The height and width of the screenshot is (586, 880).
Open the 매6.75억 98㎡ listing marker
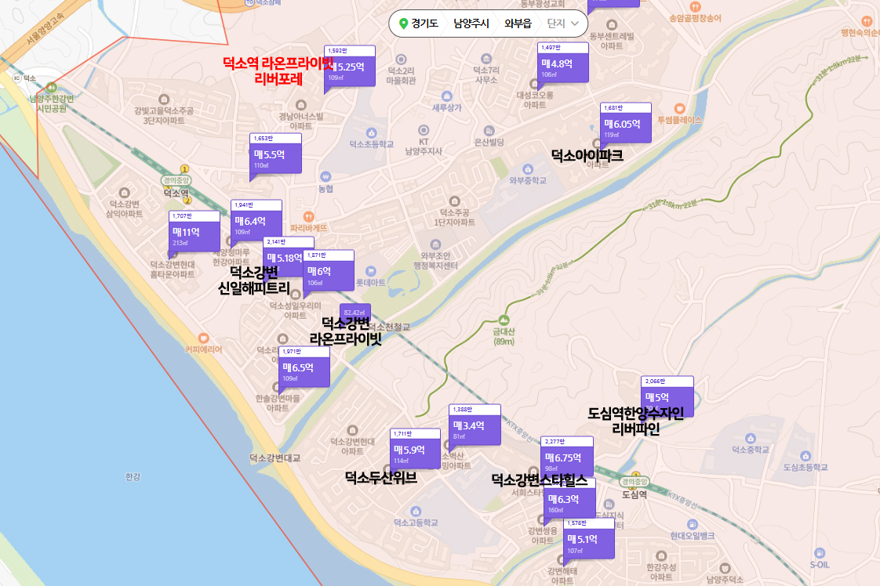coord(567,457)
